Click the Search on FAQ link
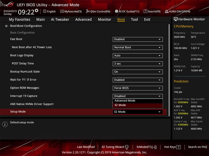Image resolution: width=209 pixels, height=156 pixels. tap(197, 147)
